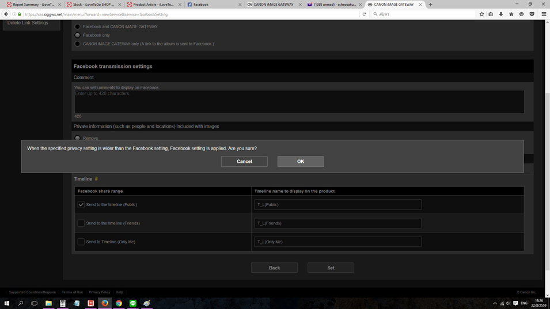Select CANON iMAGE GATEWAY only radio option
This screenshot has height=309, width=550.
78,44
